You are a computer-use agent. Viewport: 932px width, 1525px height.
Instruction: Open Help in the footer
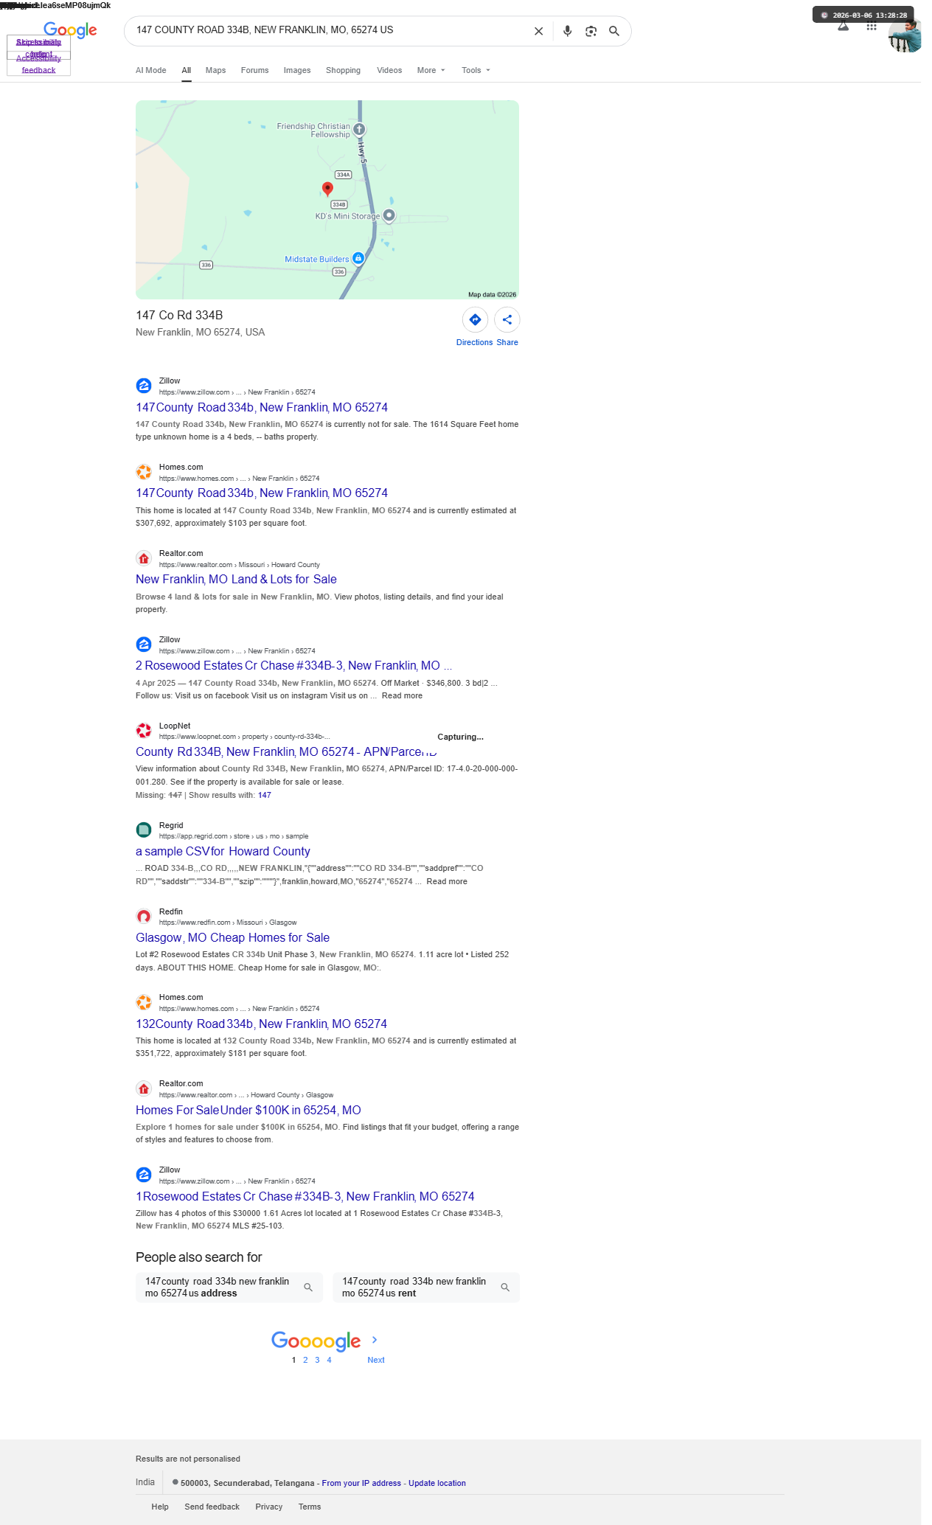[160, 1507]
